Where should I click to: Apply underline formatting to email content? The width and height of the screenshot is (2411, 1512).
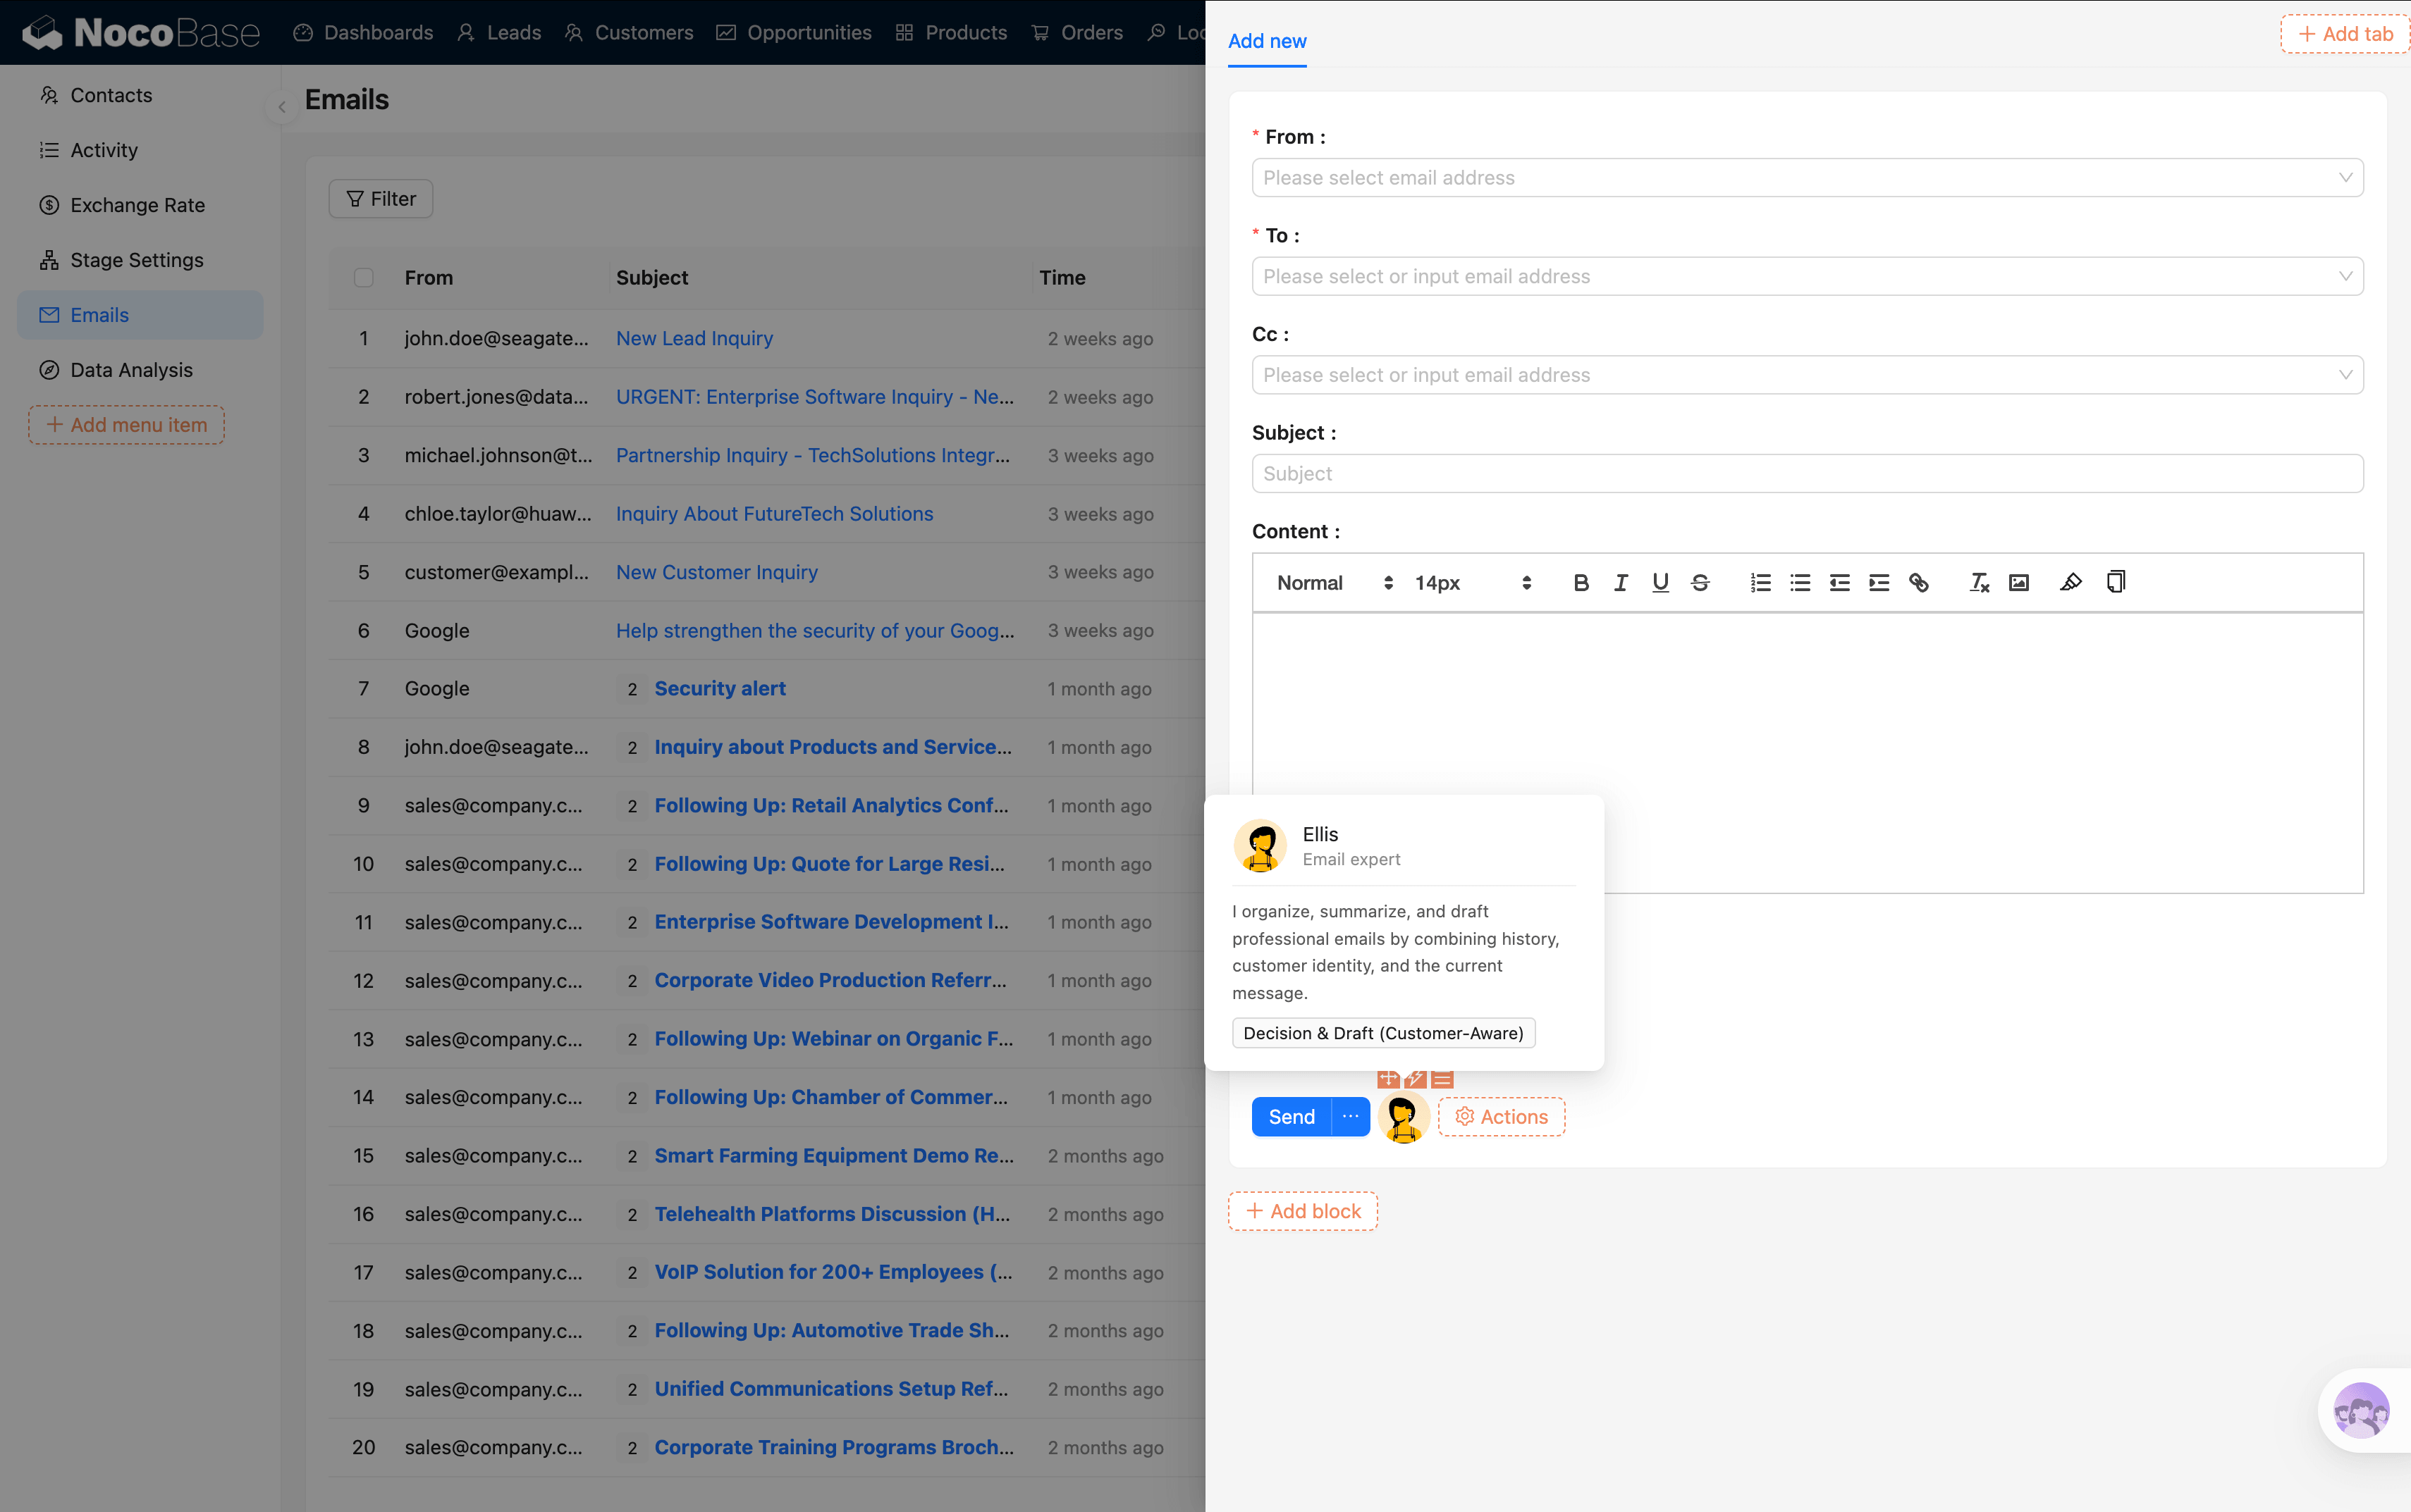tap(1660, 582)
